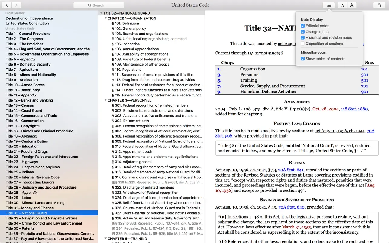The width and height of the screenshot is (389, 243).
Task: Increase text size with the large A icon
Action: tap(351, 5)
